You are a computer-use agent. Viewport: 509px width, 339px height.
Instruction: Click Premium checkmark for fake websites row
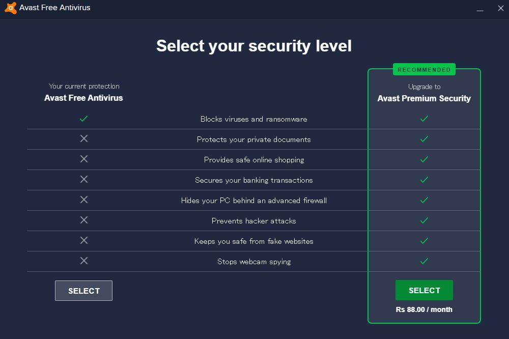coord(424,241)
